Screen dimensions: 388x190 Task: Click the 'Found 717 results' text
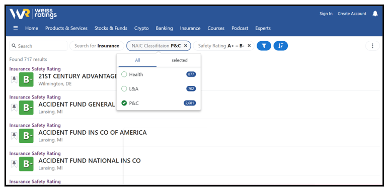pos(28,59)
